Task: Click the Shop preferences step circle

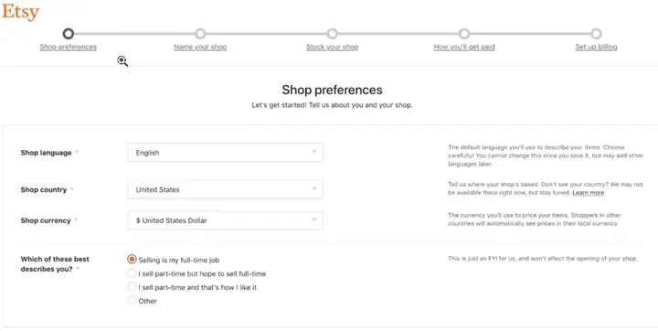Action: point(68,34)
